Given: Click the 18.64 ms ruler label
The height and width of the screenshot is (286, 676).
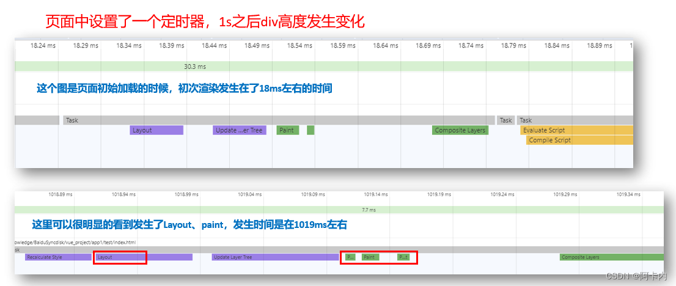Looking at the screenshot, I should (x=386, y=46).
